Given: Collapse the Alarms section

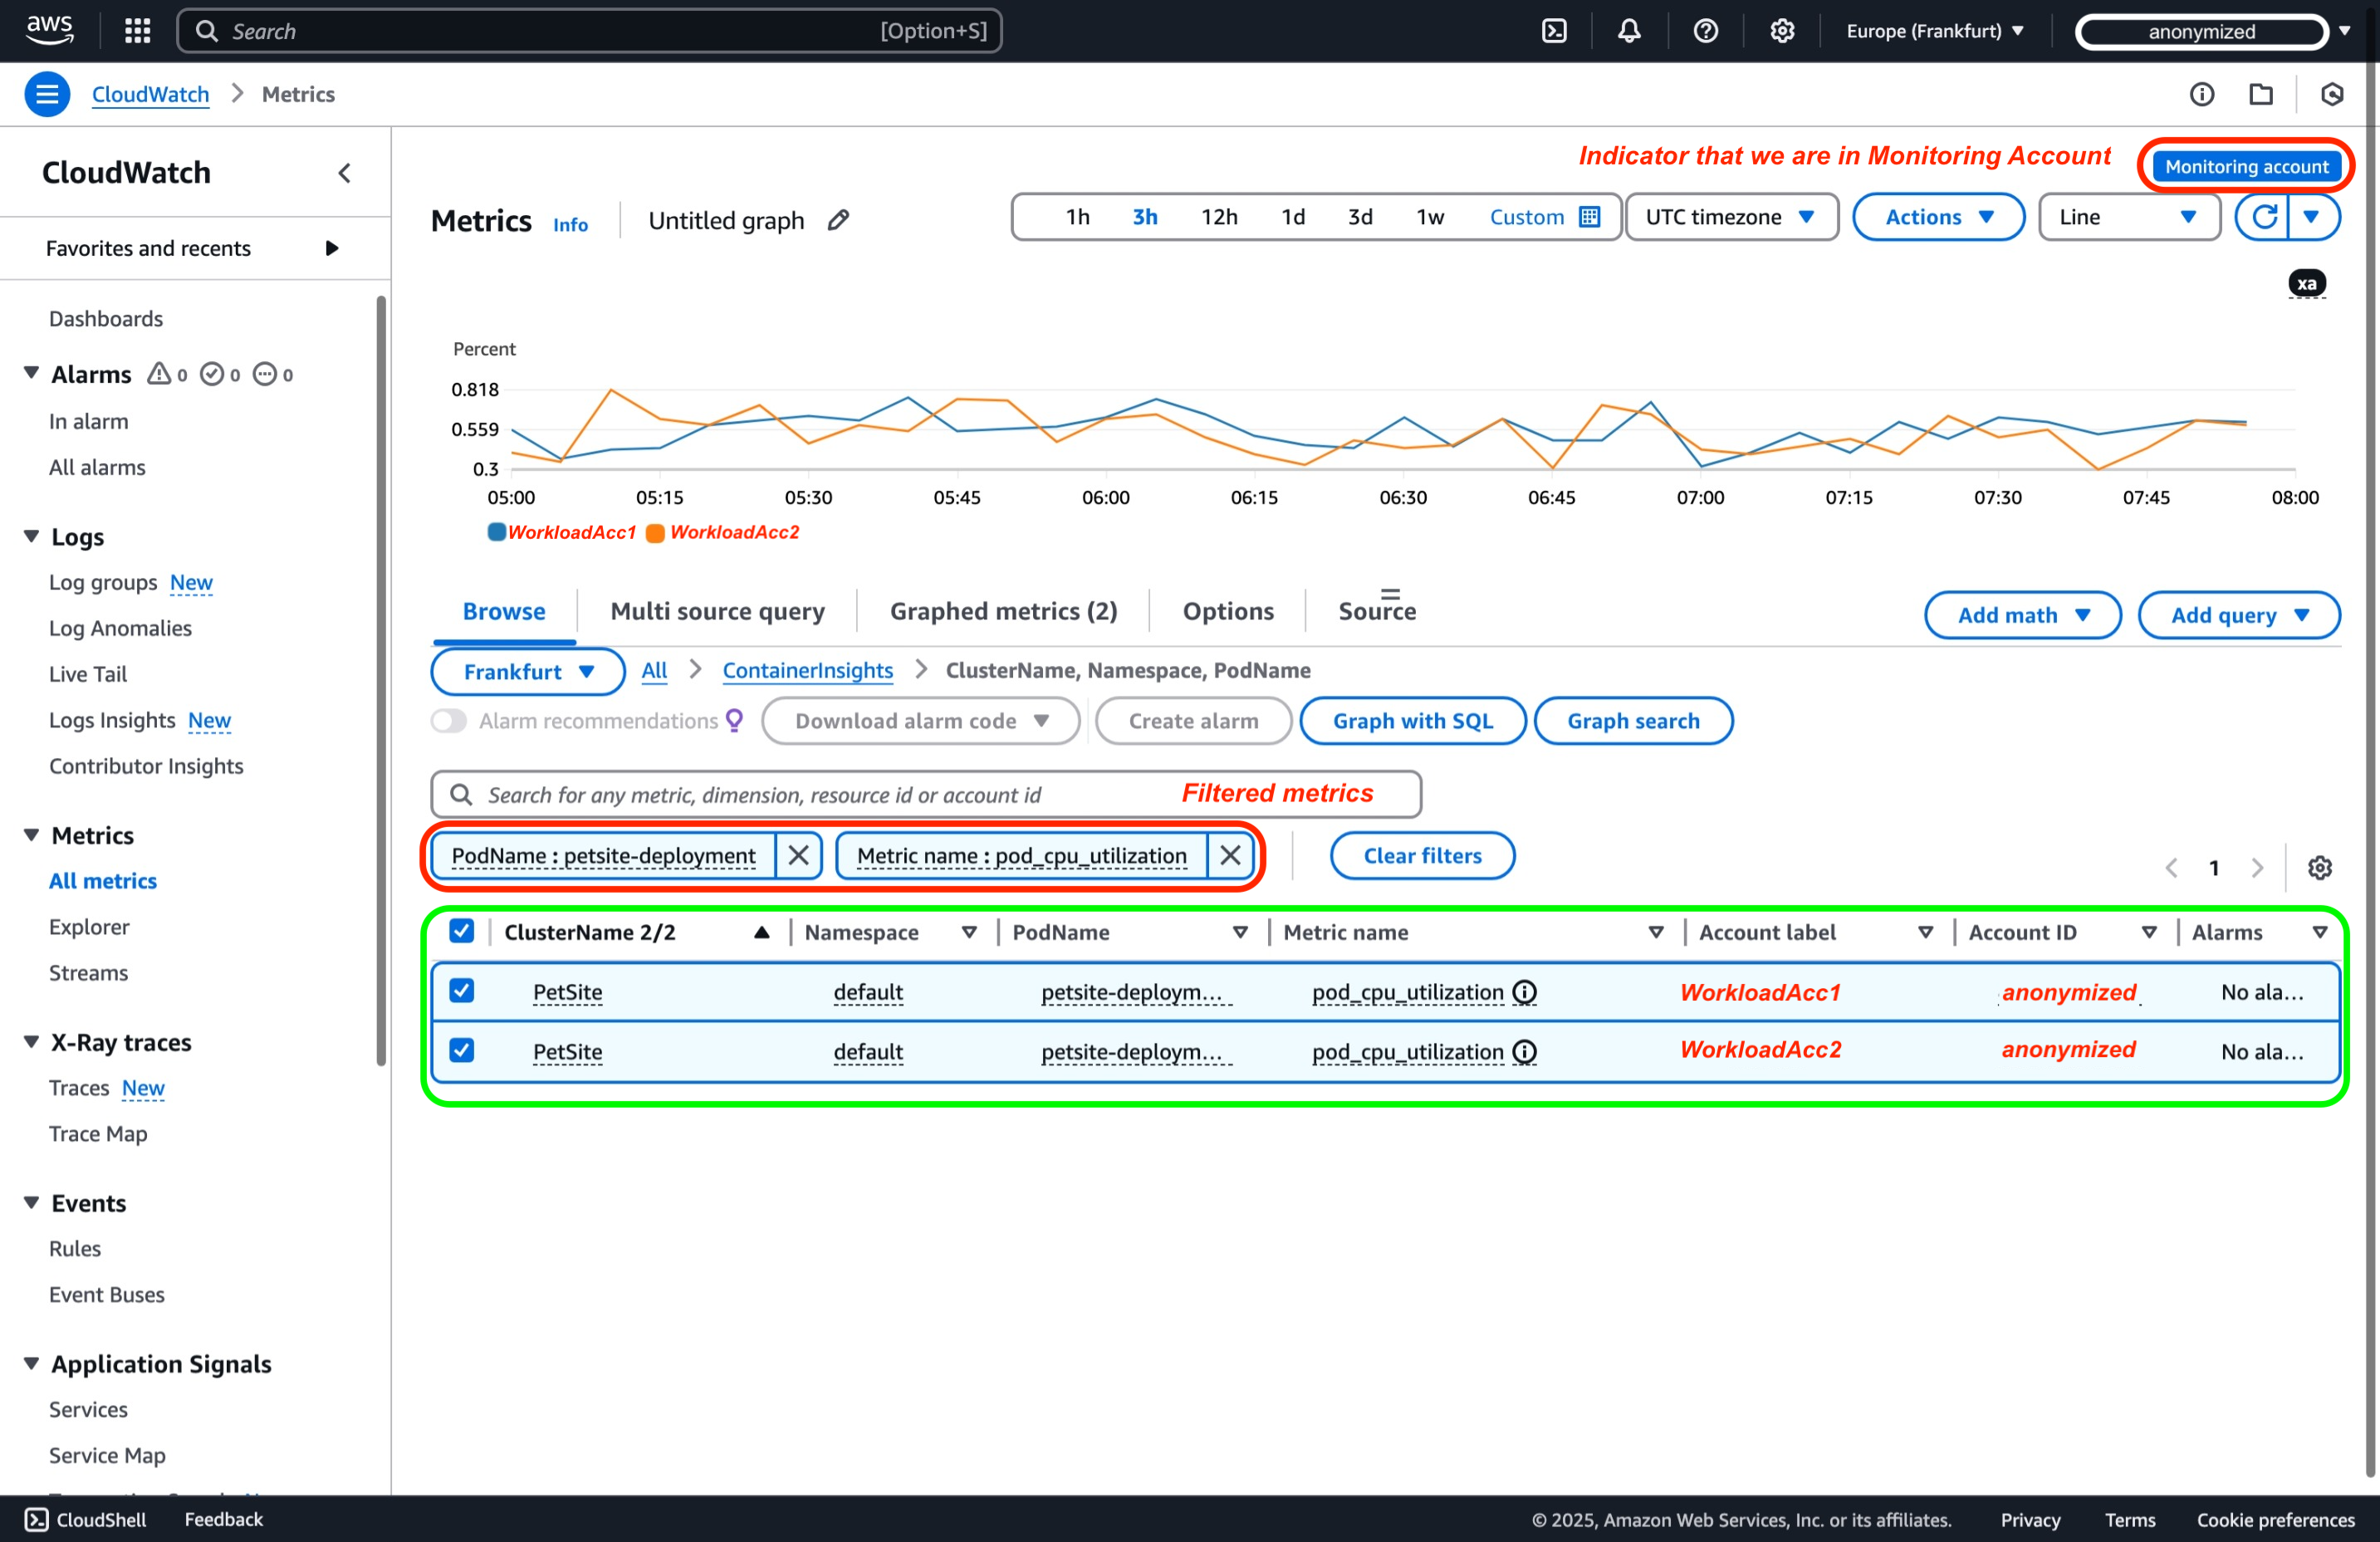Looking at the screenshot, I should click(31, 373).
